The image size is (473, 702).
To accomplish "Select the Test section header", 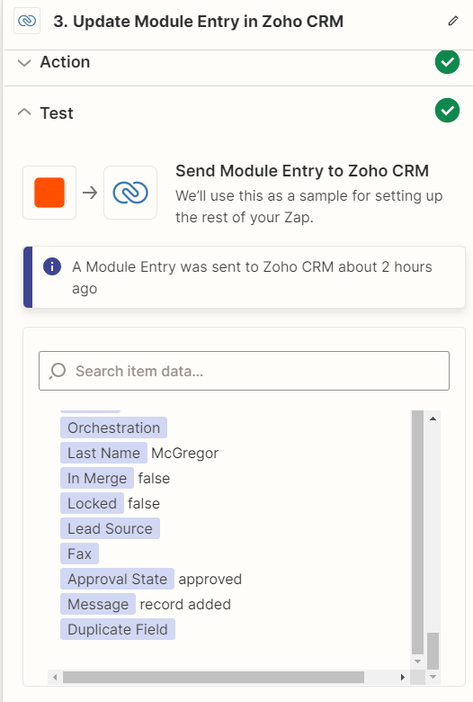I will (x=238, y=112).
